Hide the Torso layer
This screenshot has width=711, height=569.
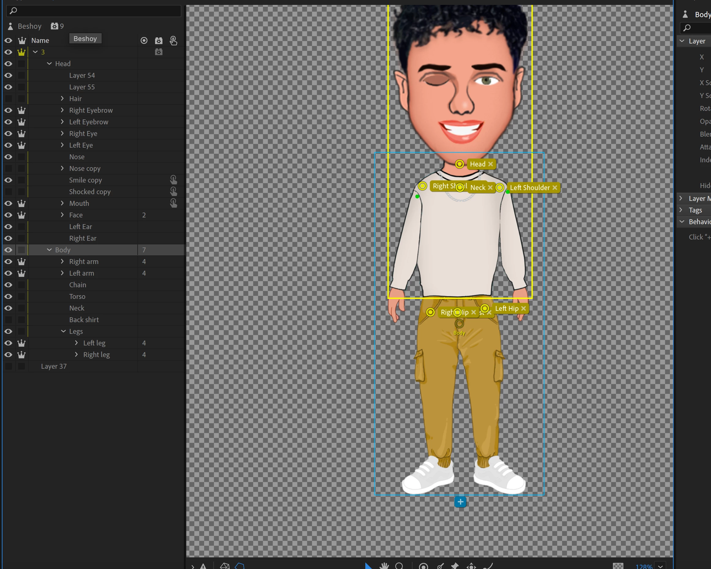(x=8, y=296)
